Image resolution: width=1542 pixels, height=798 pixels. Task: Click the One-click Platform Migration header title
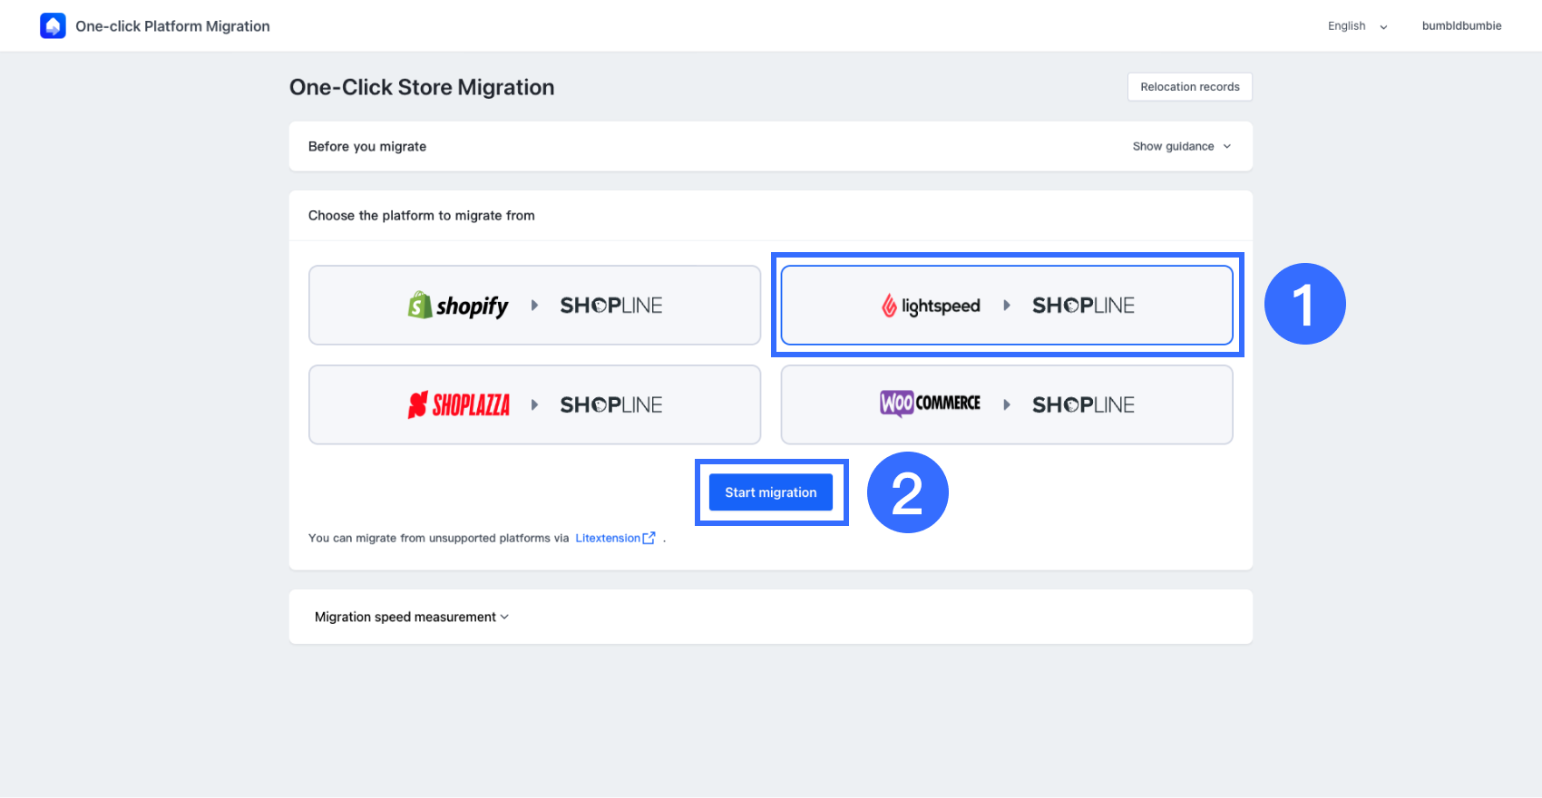point(172,26)
